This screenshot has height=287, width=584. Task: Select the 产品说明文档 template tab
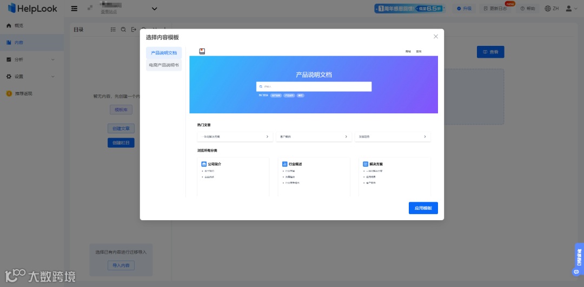pyautogui.click(x=164, y=53)
